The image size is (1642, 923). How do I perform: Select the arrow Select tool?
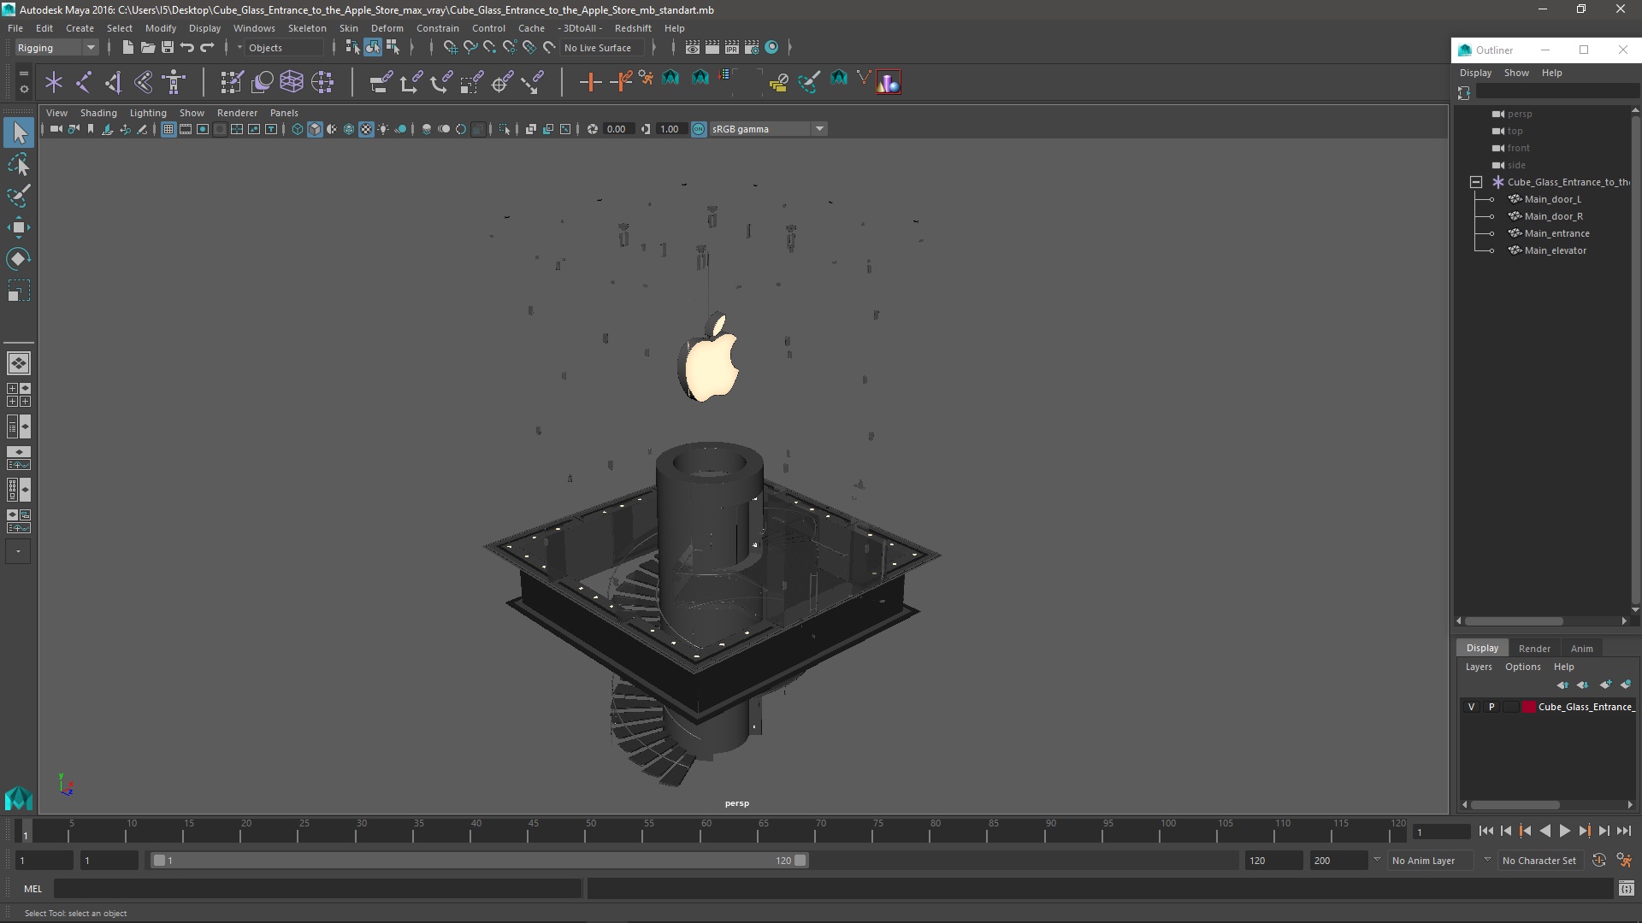19,132
